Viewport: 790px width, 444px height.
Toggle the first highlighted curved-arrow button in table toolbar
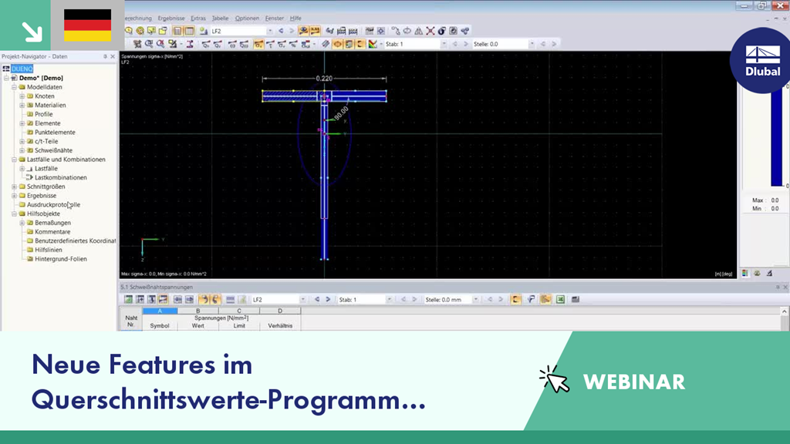tap(204, 300)
